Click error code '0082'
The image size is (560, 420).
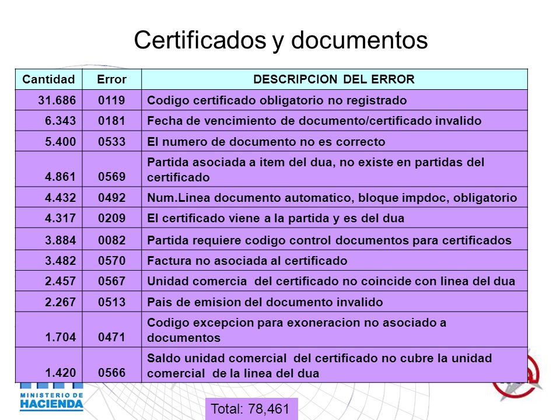click(x=112, y=240)
